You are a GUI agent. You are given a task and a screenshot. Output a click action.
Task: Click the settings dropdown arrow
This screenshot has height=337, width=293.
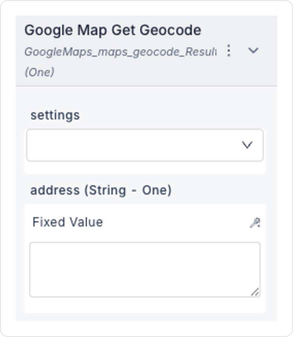(247, 145)
